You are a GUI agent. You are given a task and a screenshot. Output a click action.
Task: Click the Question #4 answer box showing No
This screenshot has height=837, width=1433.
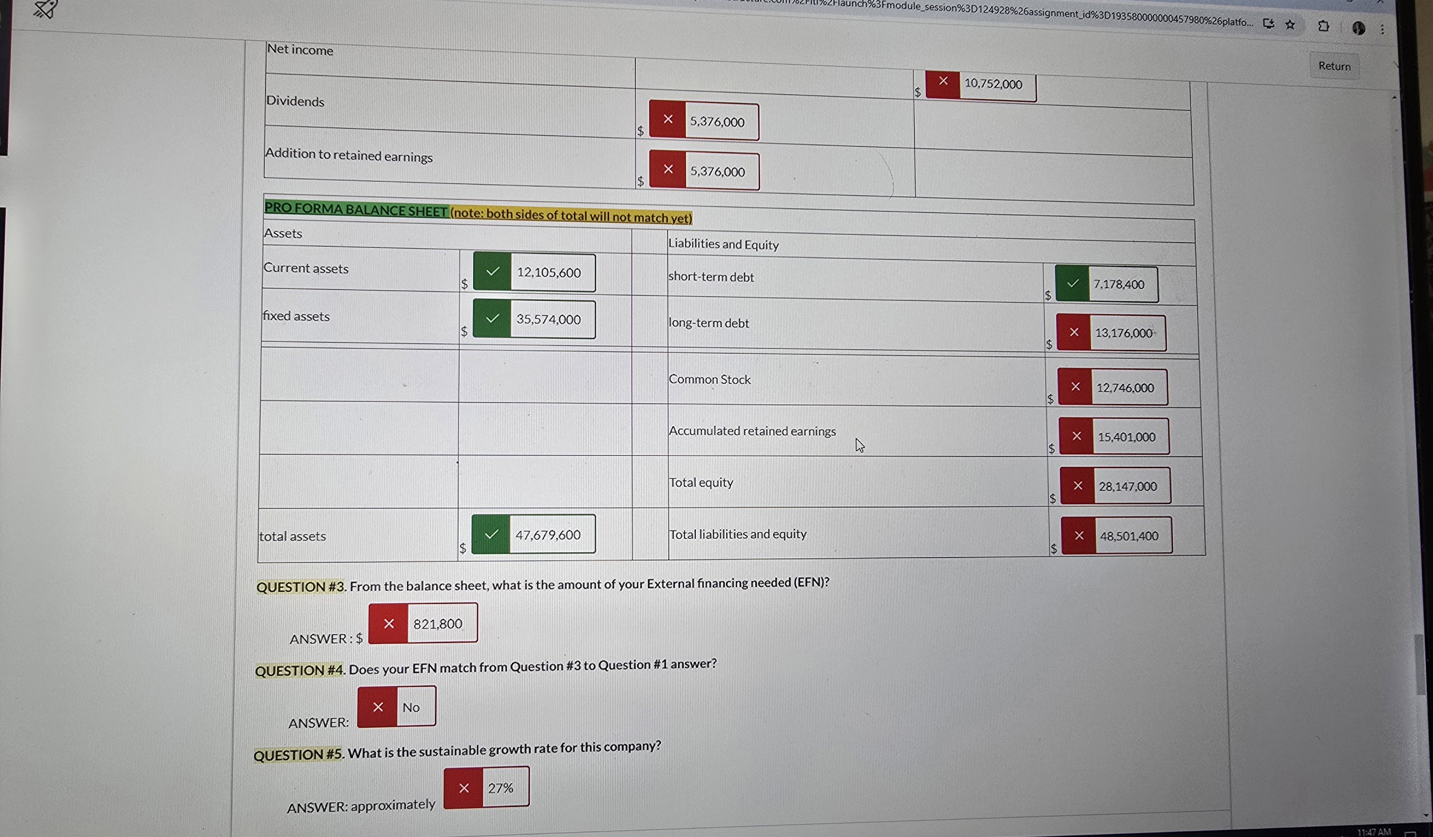tap(411, 707)
